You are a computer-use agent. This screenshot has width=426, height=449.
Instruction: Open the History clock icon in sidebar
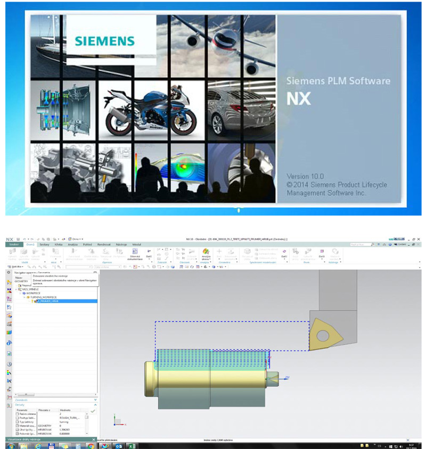[x=9, y=364]
